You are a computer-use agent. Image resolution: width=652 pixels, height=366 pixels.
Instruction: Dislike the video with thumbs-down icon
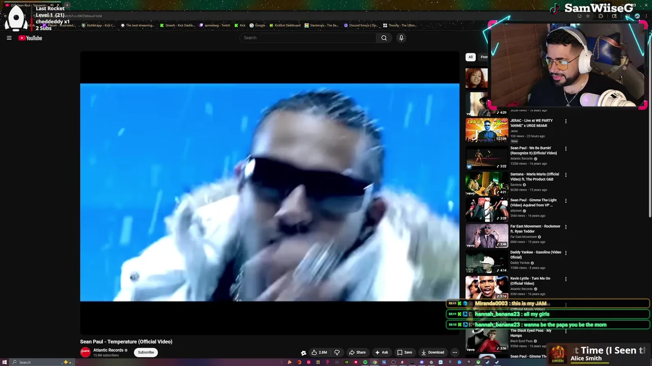pyautogui.click(x=337, y=352)
